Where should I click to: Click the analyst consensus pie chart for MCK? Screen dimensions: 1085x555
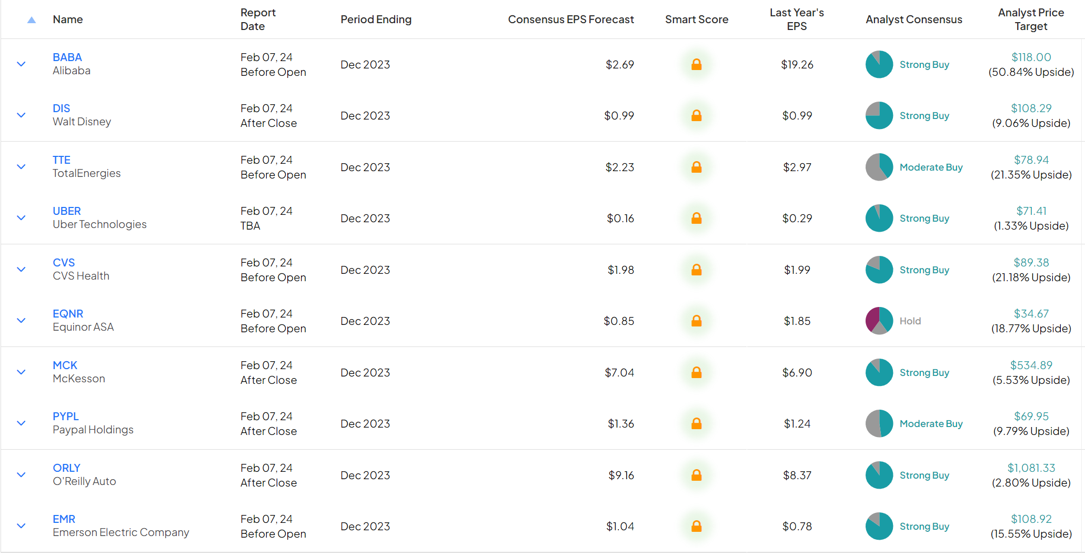[x=879, y=372]
